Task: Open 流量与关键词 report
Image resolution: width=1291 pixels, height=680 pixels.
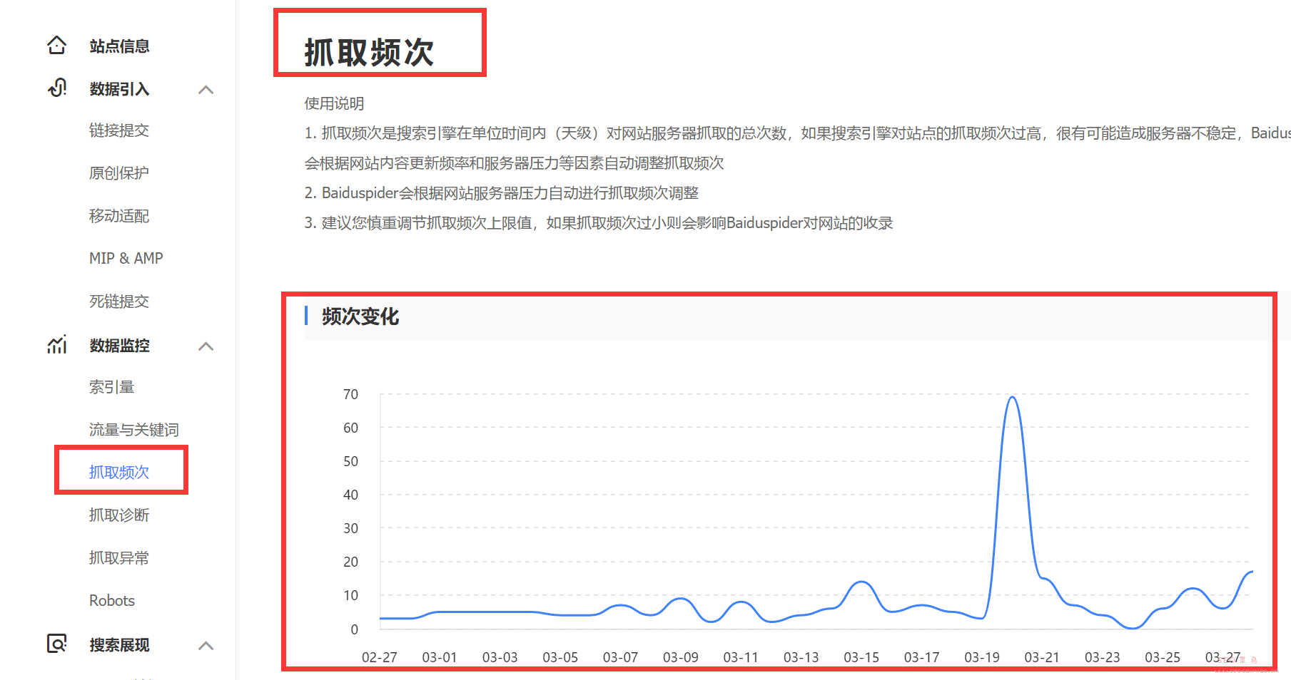Action: (x=134, y=430)
